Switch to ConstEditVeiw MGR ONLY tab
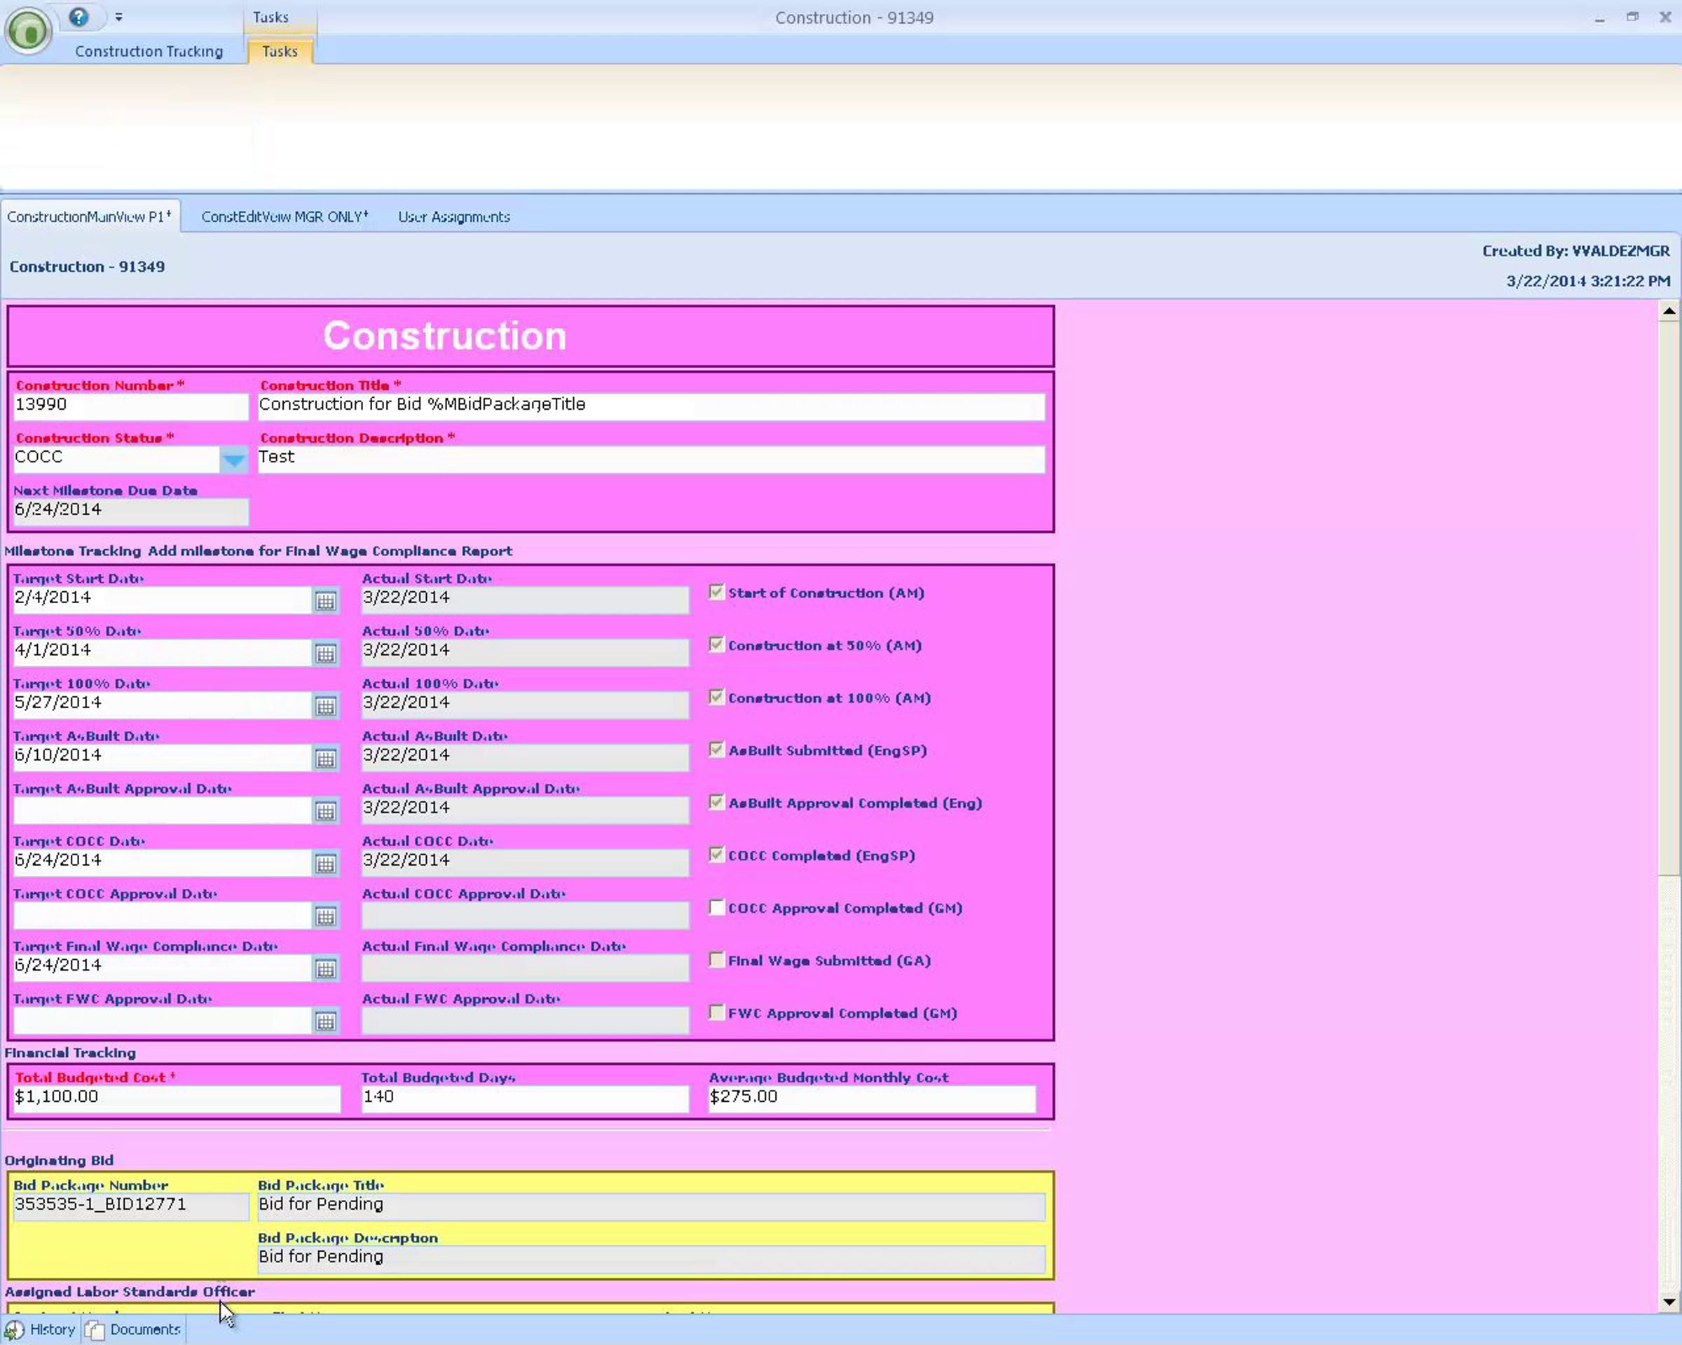Screen dimensions: 1682x1345 (x=285, y=216)
